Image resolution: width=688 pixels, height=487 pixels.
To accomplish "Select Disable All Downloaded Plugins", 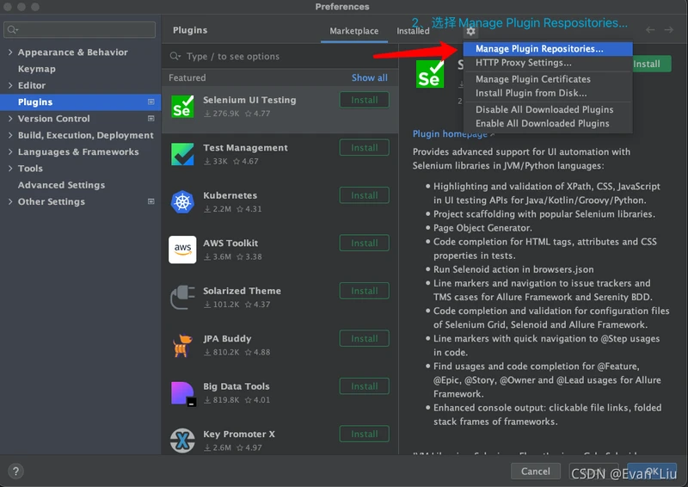I will pos(548,109).
